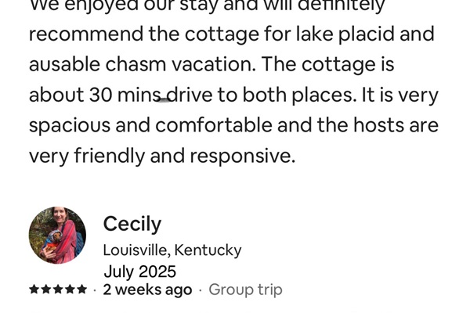The image size is (470, 313).
Task: Click the 'Group trip' label
Action: pos(245,290)
